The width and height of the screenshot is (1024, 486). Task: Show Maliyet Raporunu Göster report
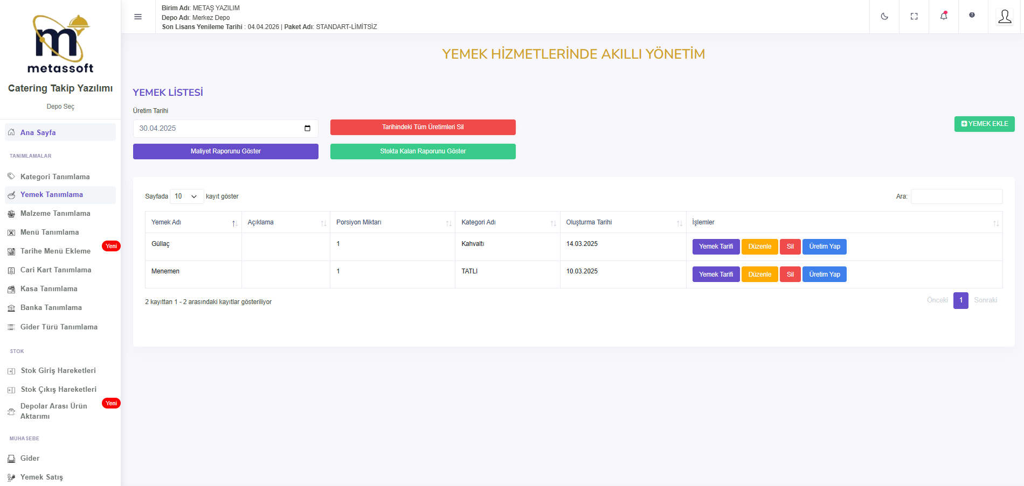tap(225, 151)
